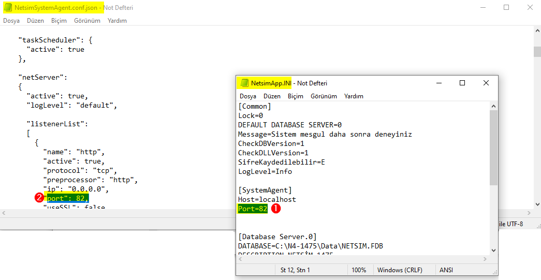Click the scroll right arrow in NetsimApp.INI

486,259
